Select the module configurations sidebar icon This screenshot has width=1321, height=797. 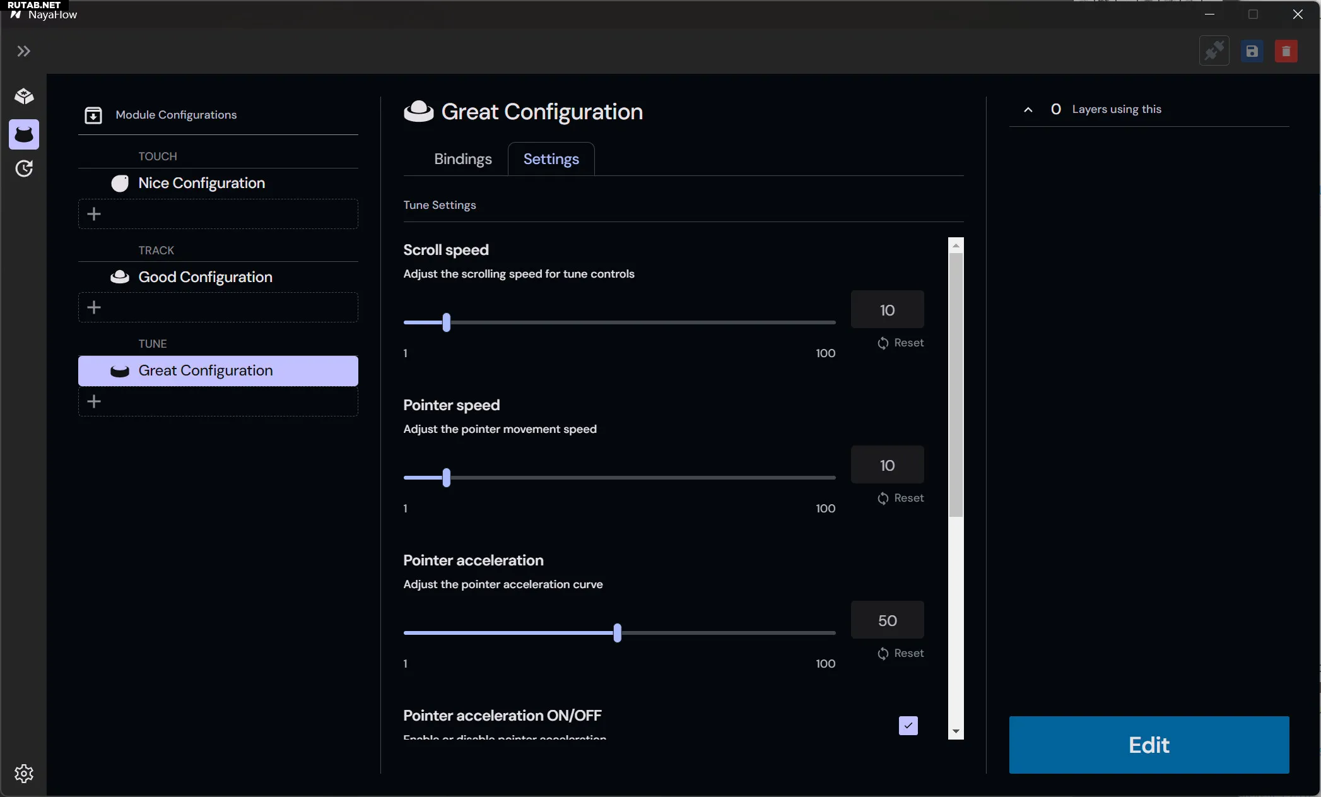point(24,134)
